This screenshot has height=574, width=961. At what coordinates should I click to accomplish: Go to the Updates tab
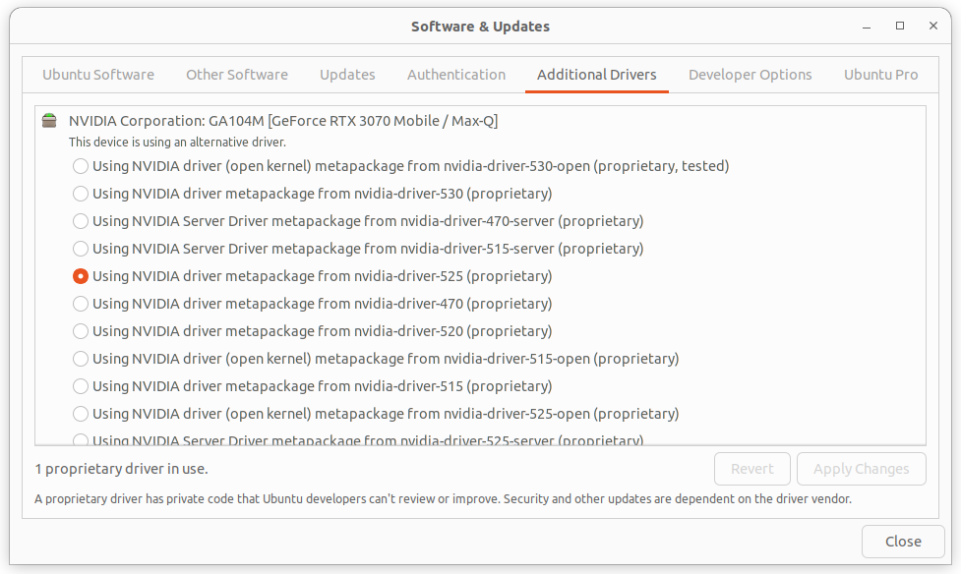pyautogui.click(x=347, y=75)
